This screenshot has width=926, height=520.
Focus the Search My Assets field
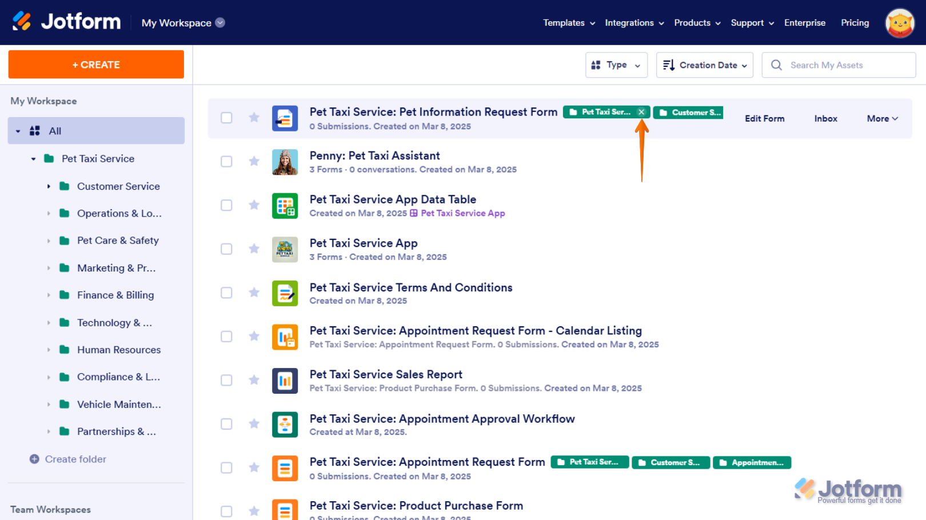point(839,65)
